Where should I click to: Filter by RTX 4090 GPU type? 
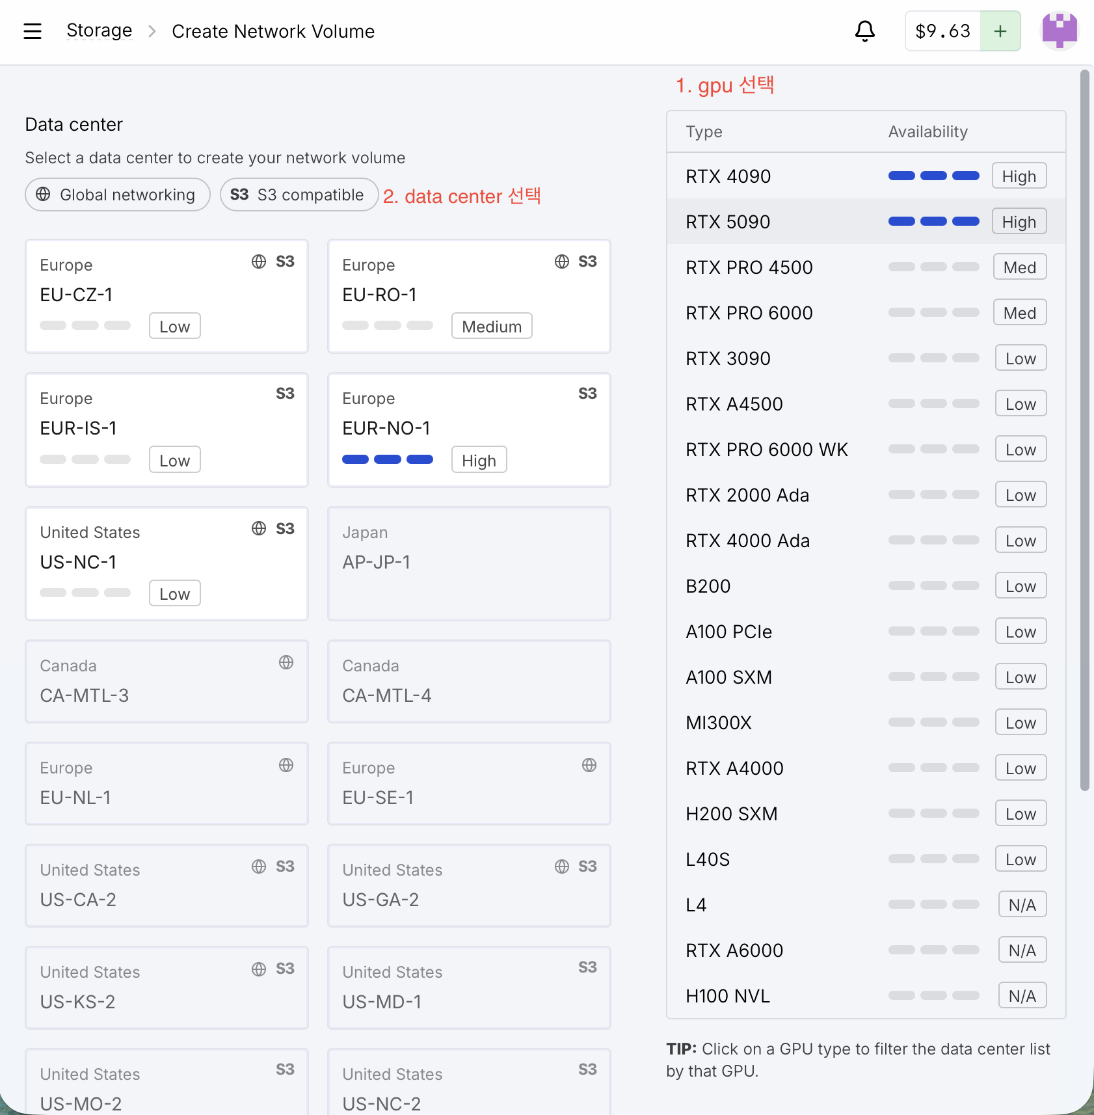866,176
